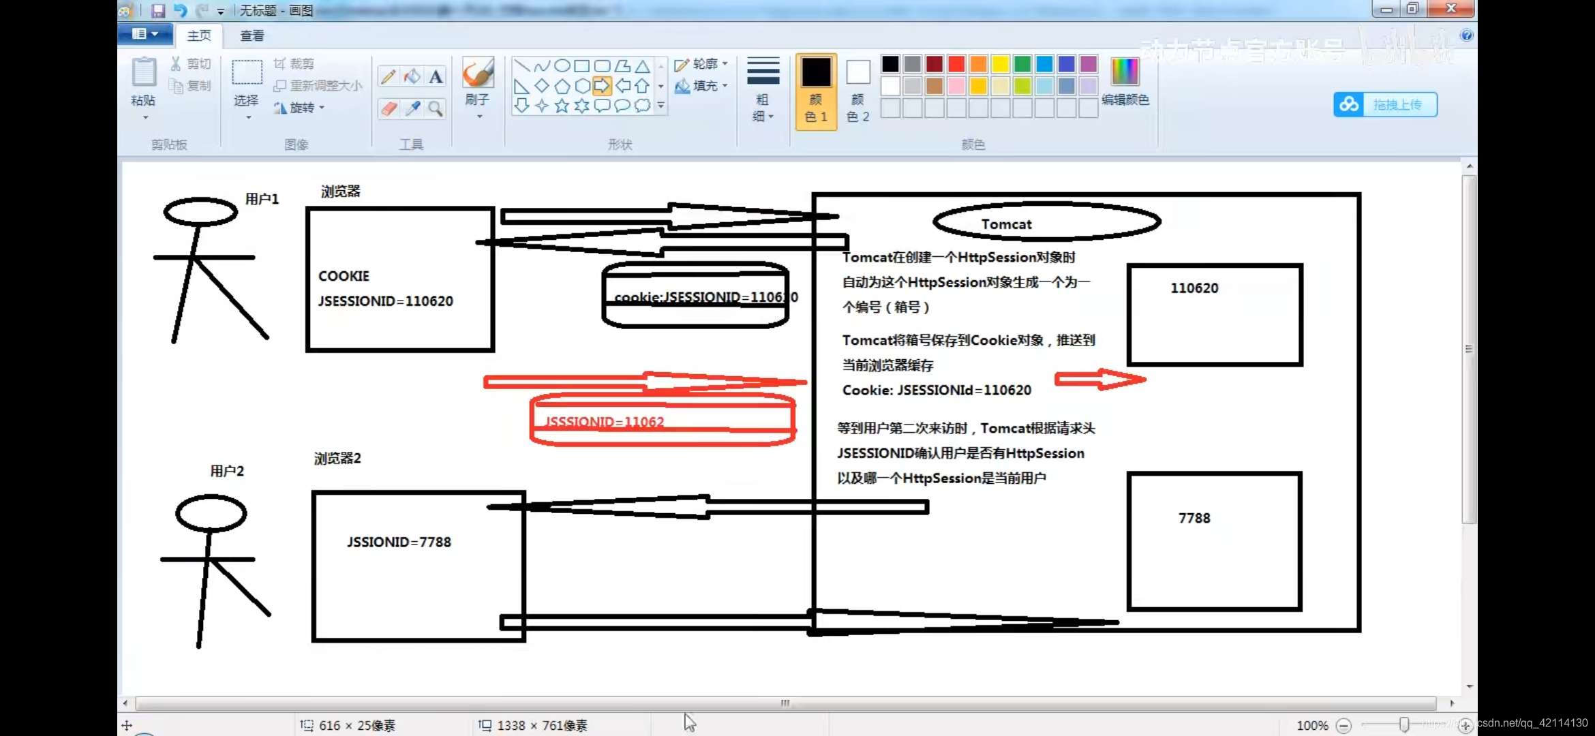Click the zoom out minus button
The image size is (1595, 736).
pos(1343,726)
